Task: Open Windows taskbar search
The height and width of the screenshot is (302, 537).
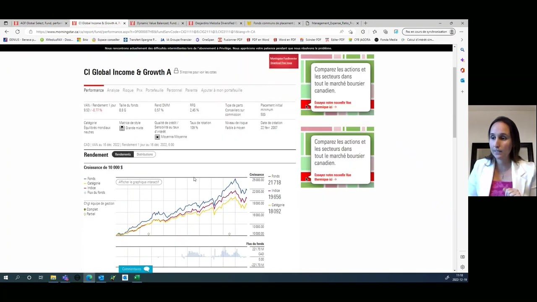Action: (x=18, y=277)
